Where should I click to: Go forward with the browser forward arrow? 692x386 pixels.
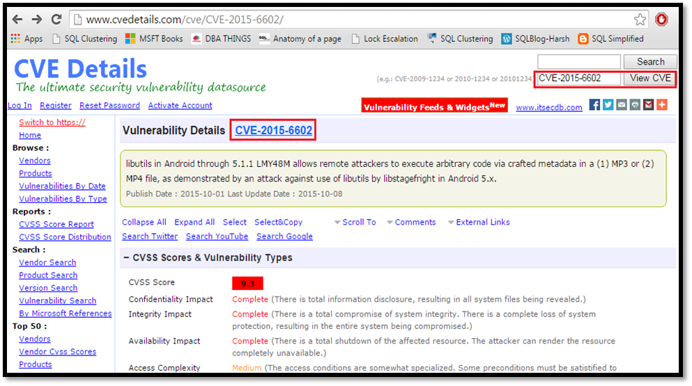37,19
